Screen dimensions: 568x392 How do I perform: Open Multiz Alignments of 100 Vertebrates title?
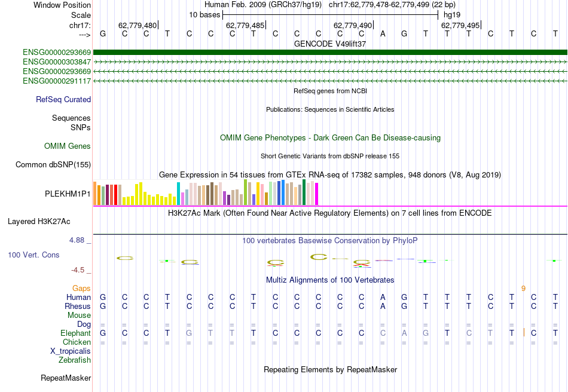coord(330,280)
